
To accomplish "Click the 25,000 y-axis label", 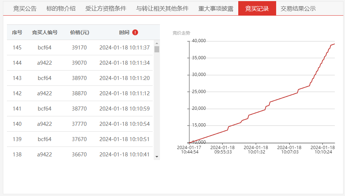I will (x=199, y=92).
